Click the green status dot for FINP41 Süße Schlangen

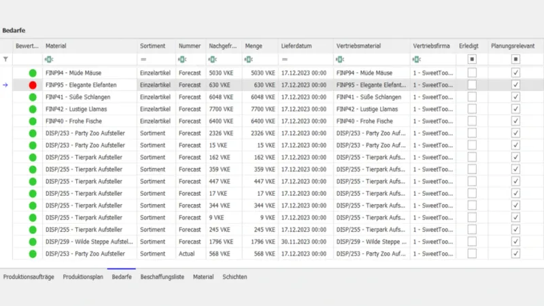click(33, 97)
